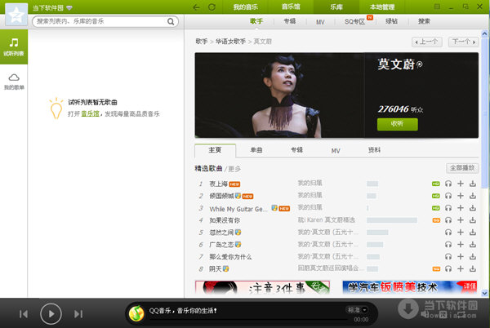Open the 学汽车钣喷美技术 ad banner
Viewport: 490px width, 328px height.
(410, 287)
